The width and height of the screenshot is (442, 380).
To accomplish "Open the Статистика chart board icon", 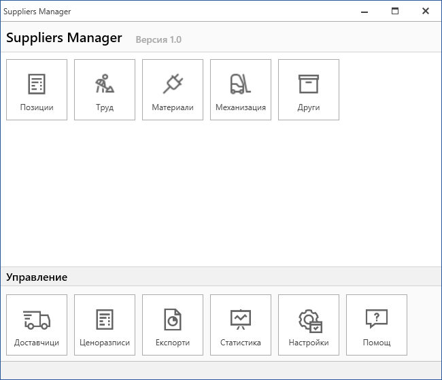I will click(x=241, y=319).
